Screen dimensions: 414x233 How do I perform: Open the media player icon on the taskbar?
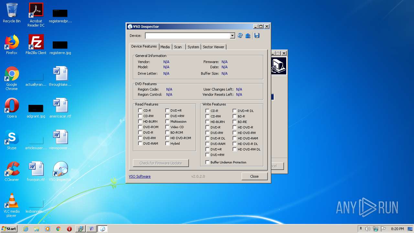48,229
